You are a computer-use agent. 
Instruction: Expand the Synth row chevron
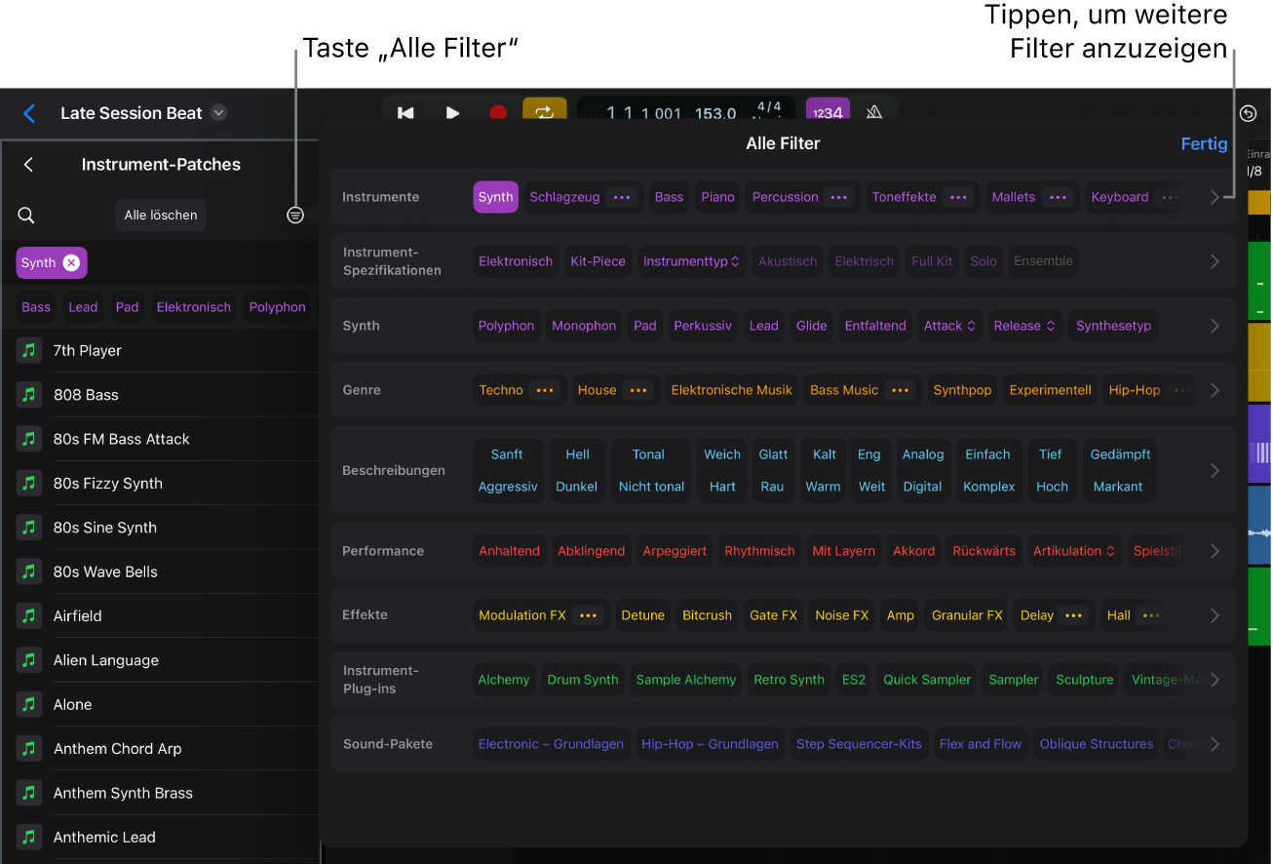pos(1215,326)
